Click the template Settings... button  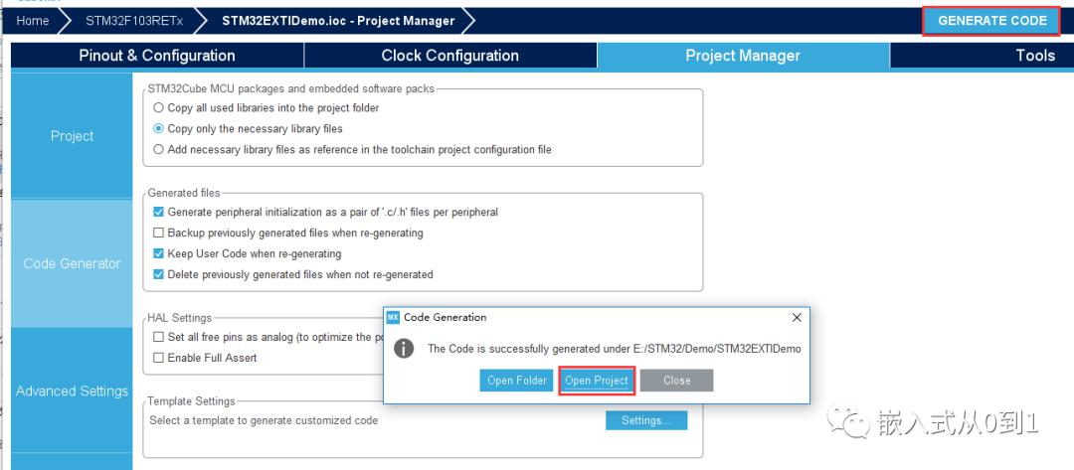pos(646,420)
